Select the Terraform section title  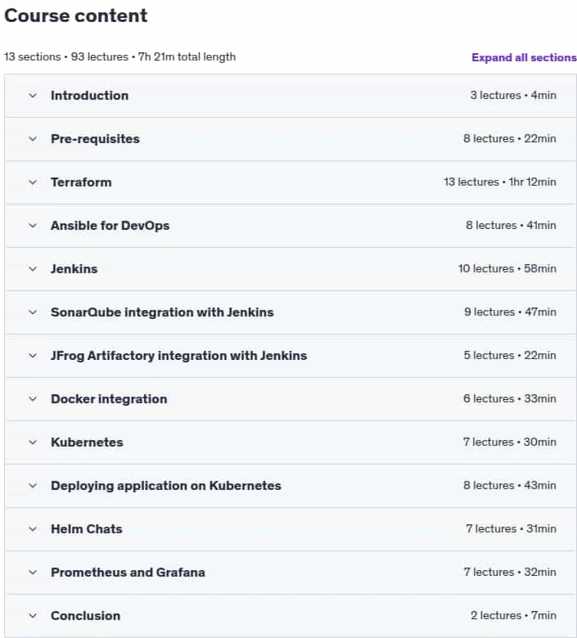pos(81,182)
